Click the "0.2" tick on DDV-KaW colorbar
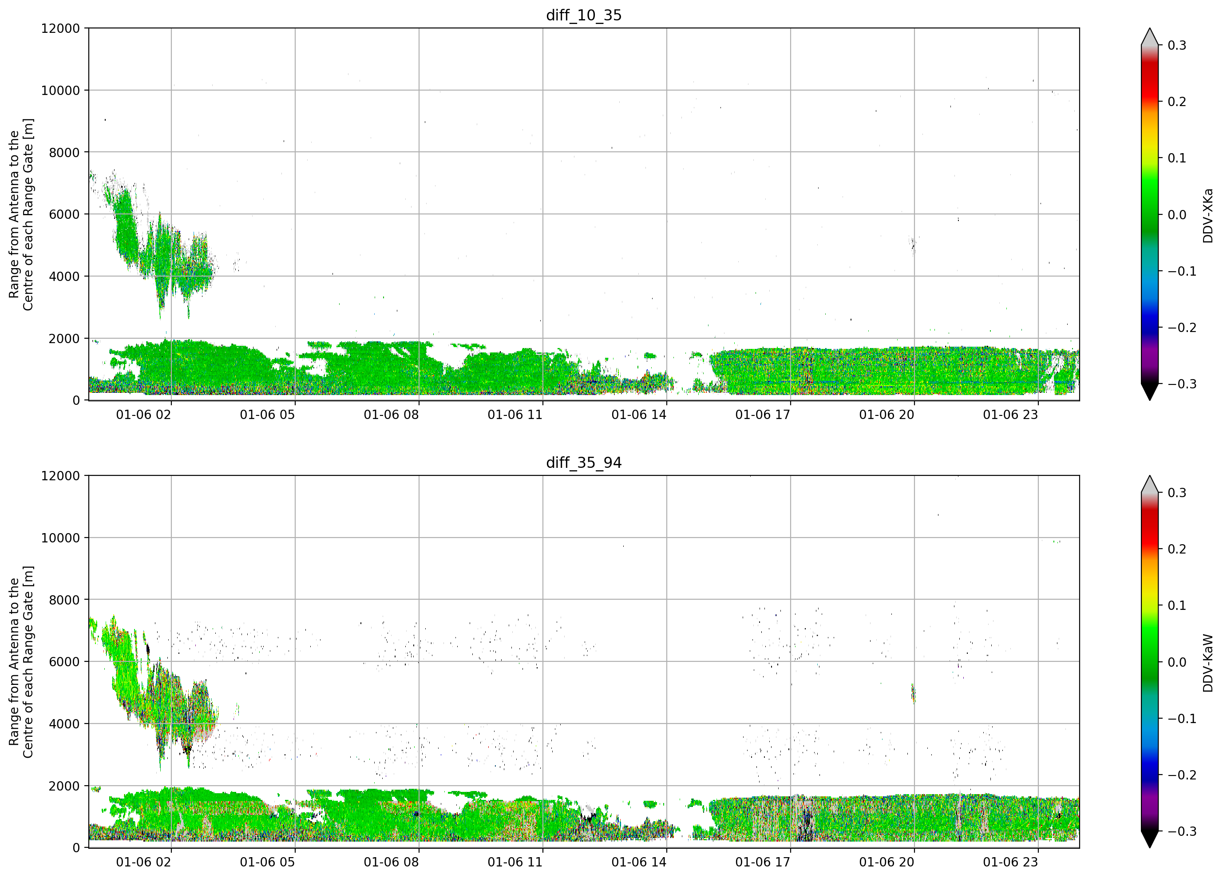Viewport: 1223px width, 878px height. 1177,549
